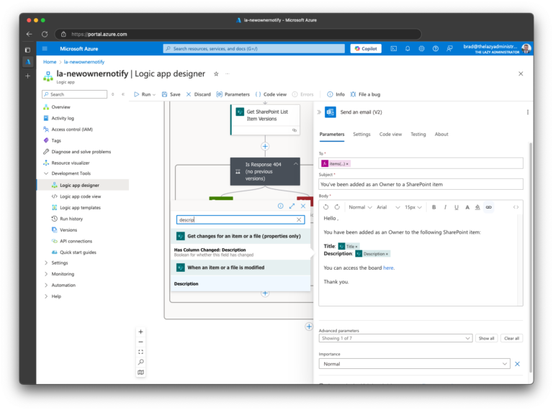Collapse the left navigation menu
The image size is (553, 410).
tap(123, 94)
